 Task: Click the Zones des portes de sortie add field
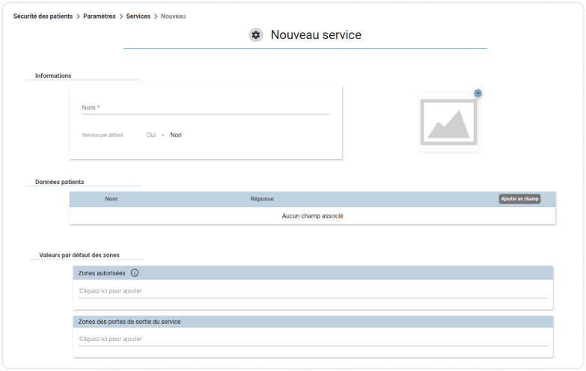313,340
